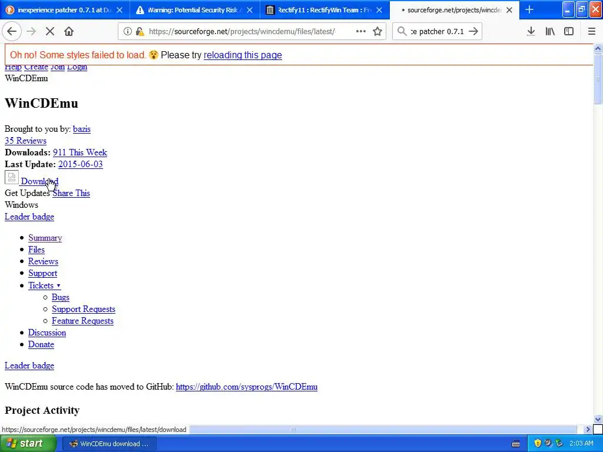Click the 911 This Week link

[80, 152]
